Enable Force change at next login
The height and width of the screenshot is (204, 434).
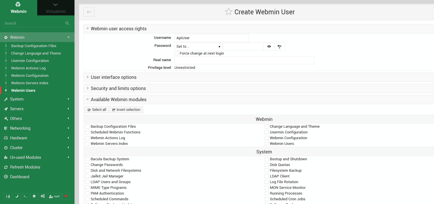click(176, 53)
